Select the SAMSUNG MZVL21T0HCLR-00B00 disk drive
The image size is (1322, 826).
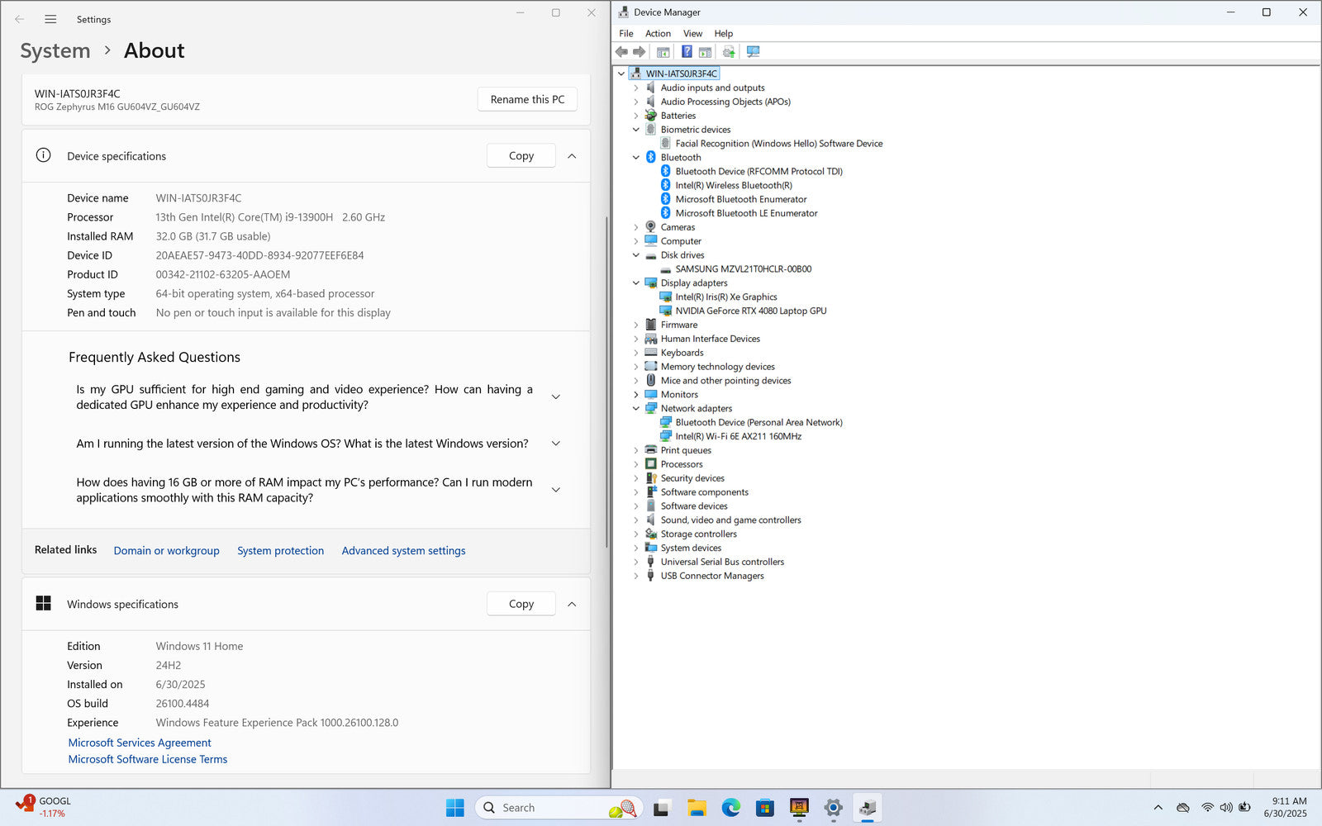pyautogui.click(x=744, y=268)
